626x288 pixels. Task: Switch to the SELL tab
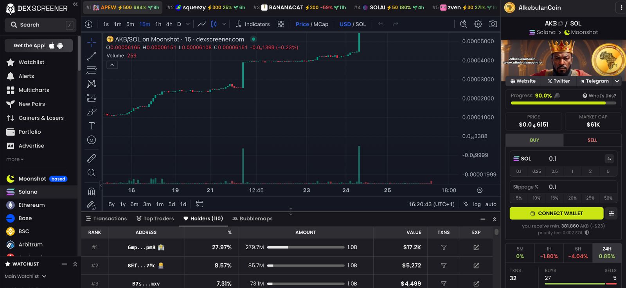[x=592, y=140]
